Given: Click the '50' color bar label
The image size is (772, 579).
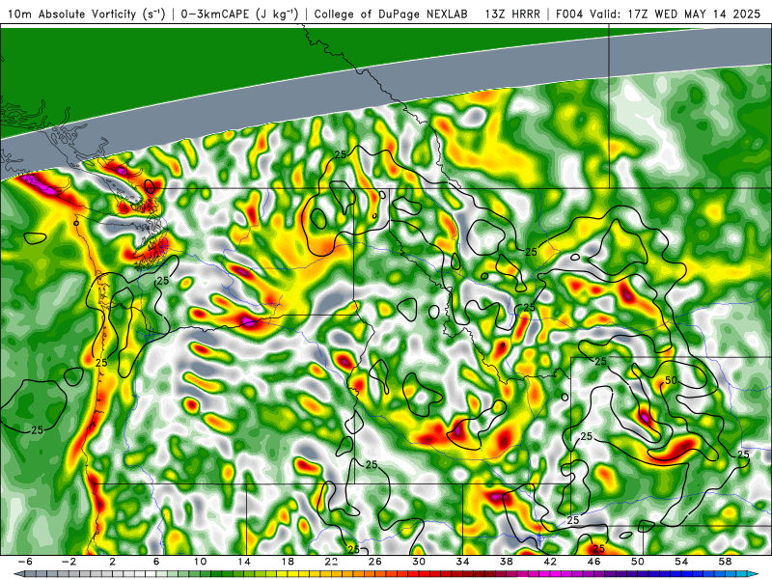Looking at the screenshot, I should [638, 562].
